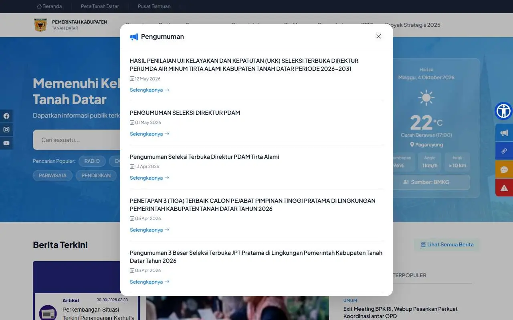Viewport: 513px width, 320px height.
Task: Click the link chain side button
Action: tap(504, 151)
